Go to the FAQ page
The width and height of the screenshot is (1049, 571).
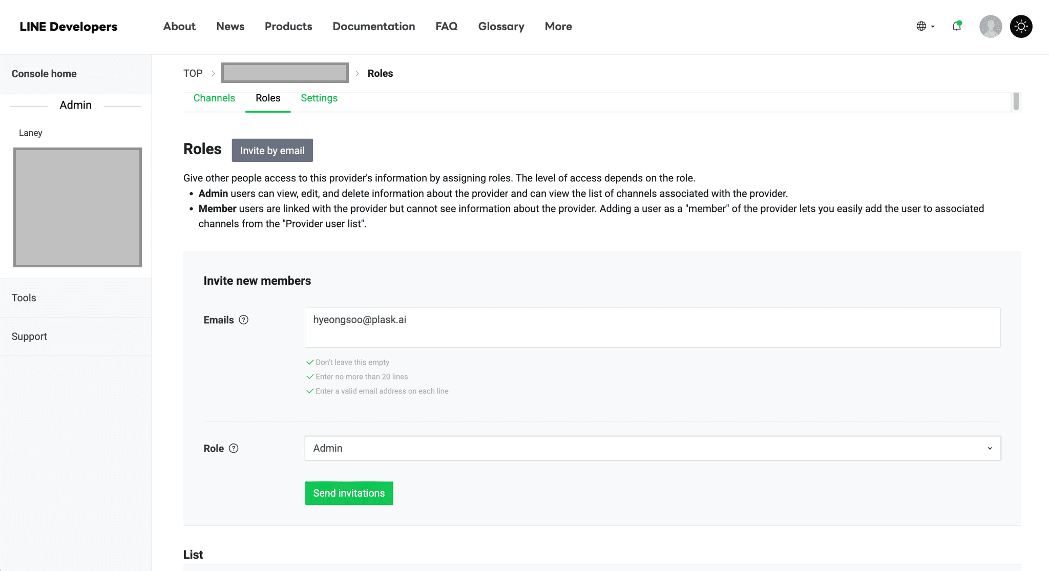[x=447, y=26]
